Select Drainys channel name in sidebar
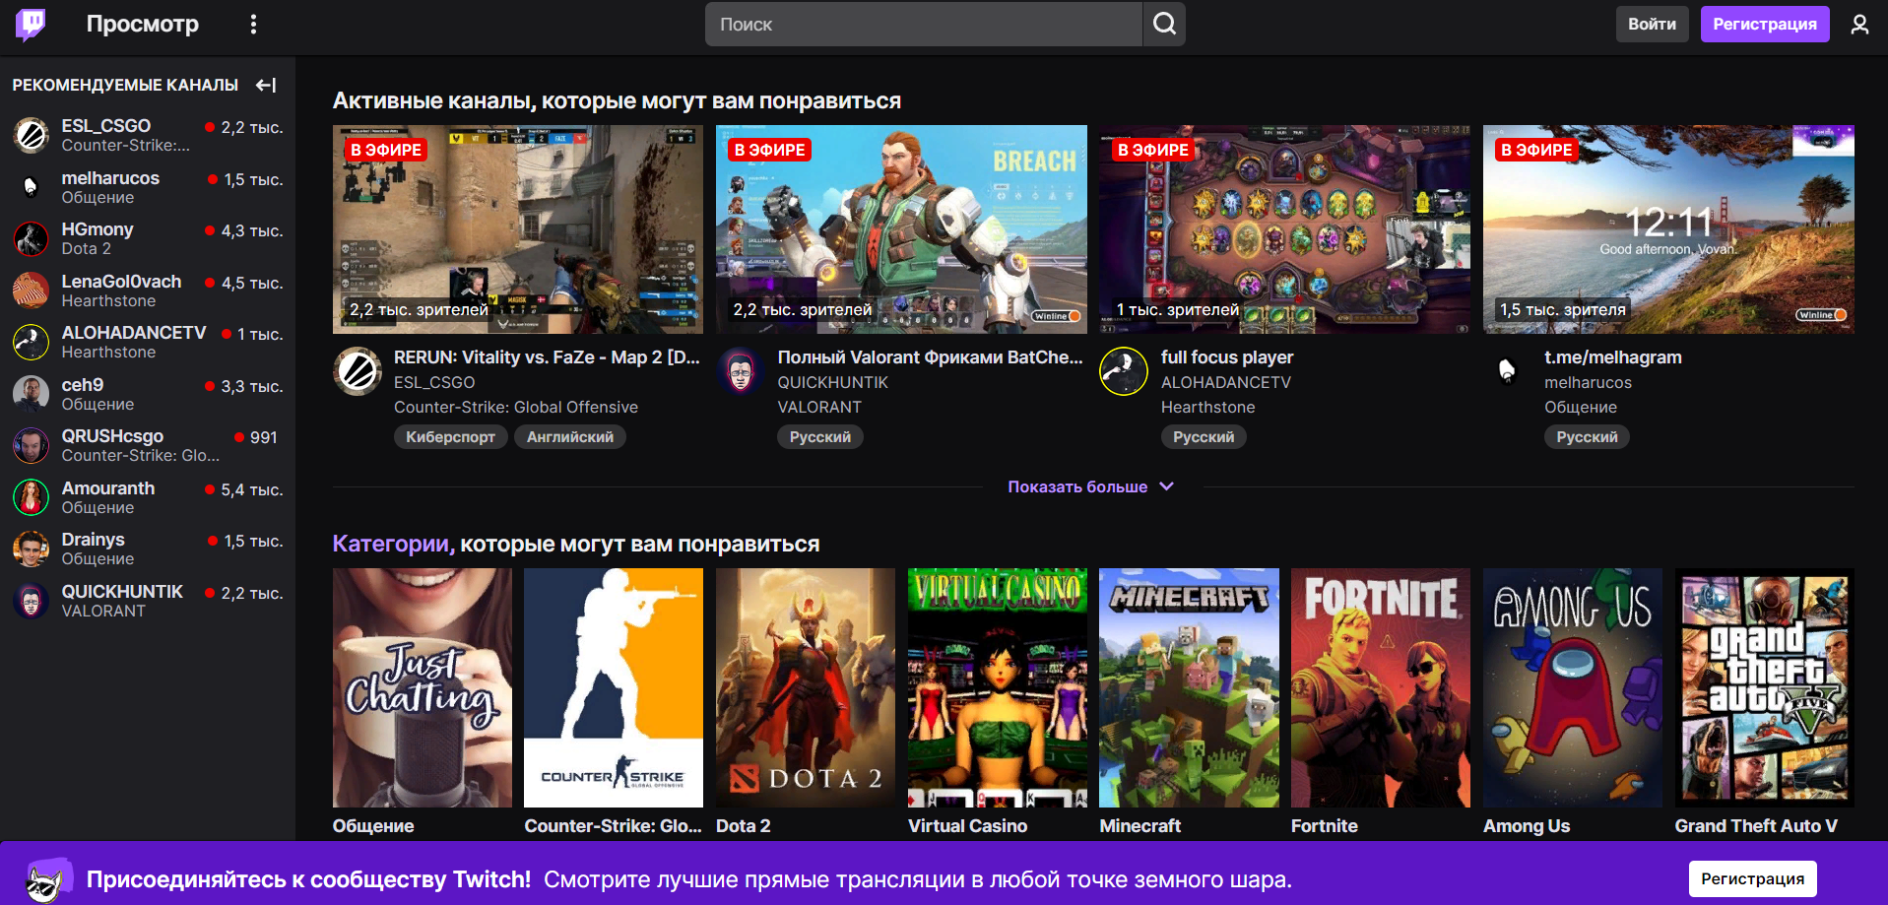The width and height of the screenshot is (1888, 905). pyautogui.click(x=94, y=540)
